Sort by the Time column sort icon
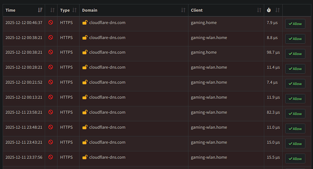313x169 pixels. pos(40,10)
